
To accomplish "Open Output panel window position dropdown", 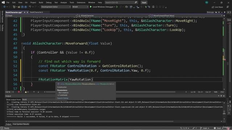I will click(219, 96).
